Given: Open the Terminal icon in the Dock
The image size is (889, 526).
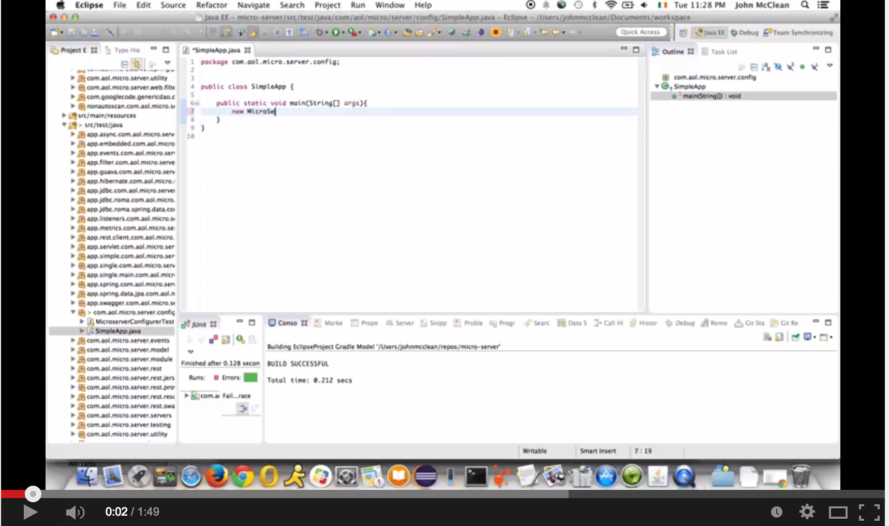Looking at the screenshot, I should point(476,476).
